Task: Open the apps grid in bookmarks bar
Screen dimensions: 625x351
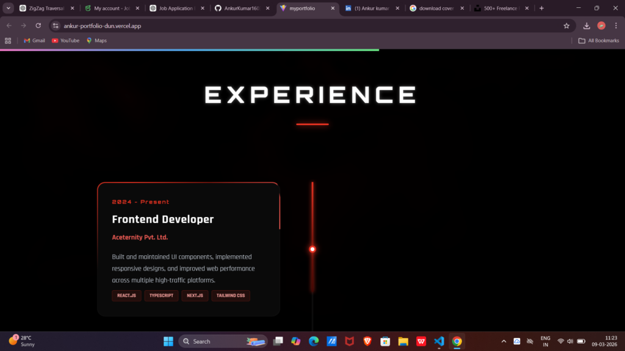Action: point(8,41)
